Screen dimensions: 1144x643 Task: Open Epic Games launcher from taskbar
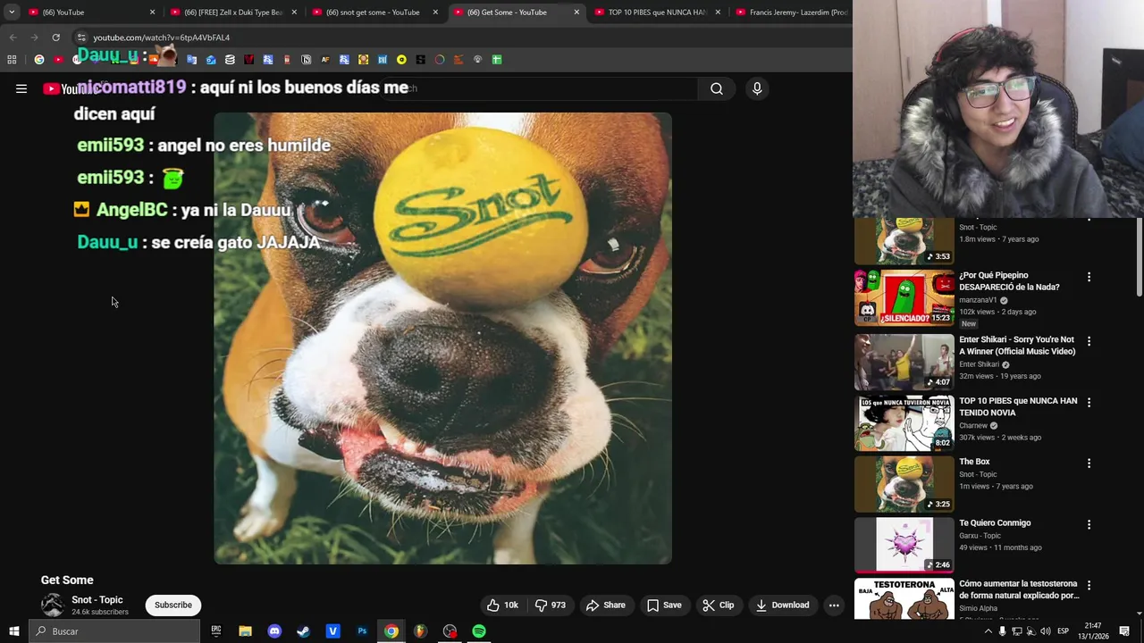tap(216, 631)
